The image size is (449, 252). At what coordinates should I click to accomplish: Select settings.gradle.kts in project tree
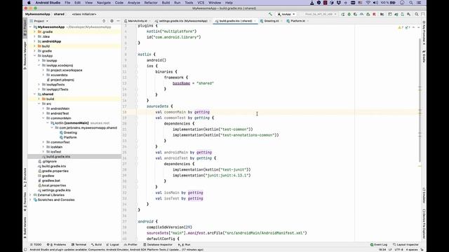tap(56, 190)
